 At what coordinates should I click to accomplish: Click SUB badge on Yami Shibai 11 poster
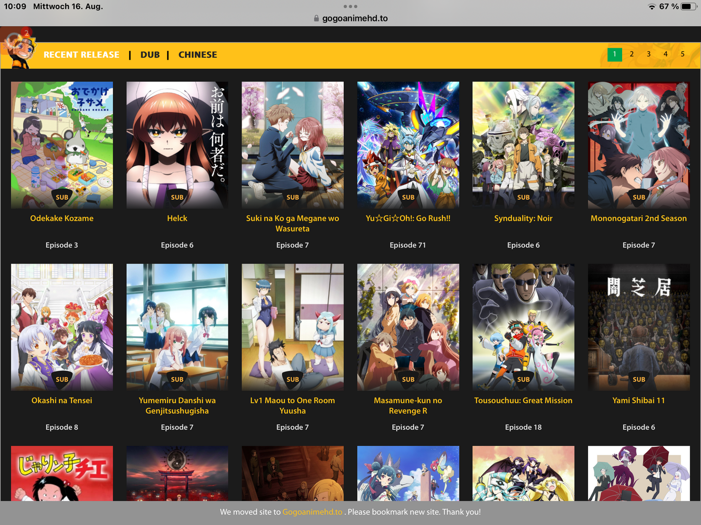pyautogui.click(x=639, y=379)
